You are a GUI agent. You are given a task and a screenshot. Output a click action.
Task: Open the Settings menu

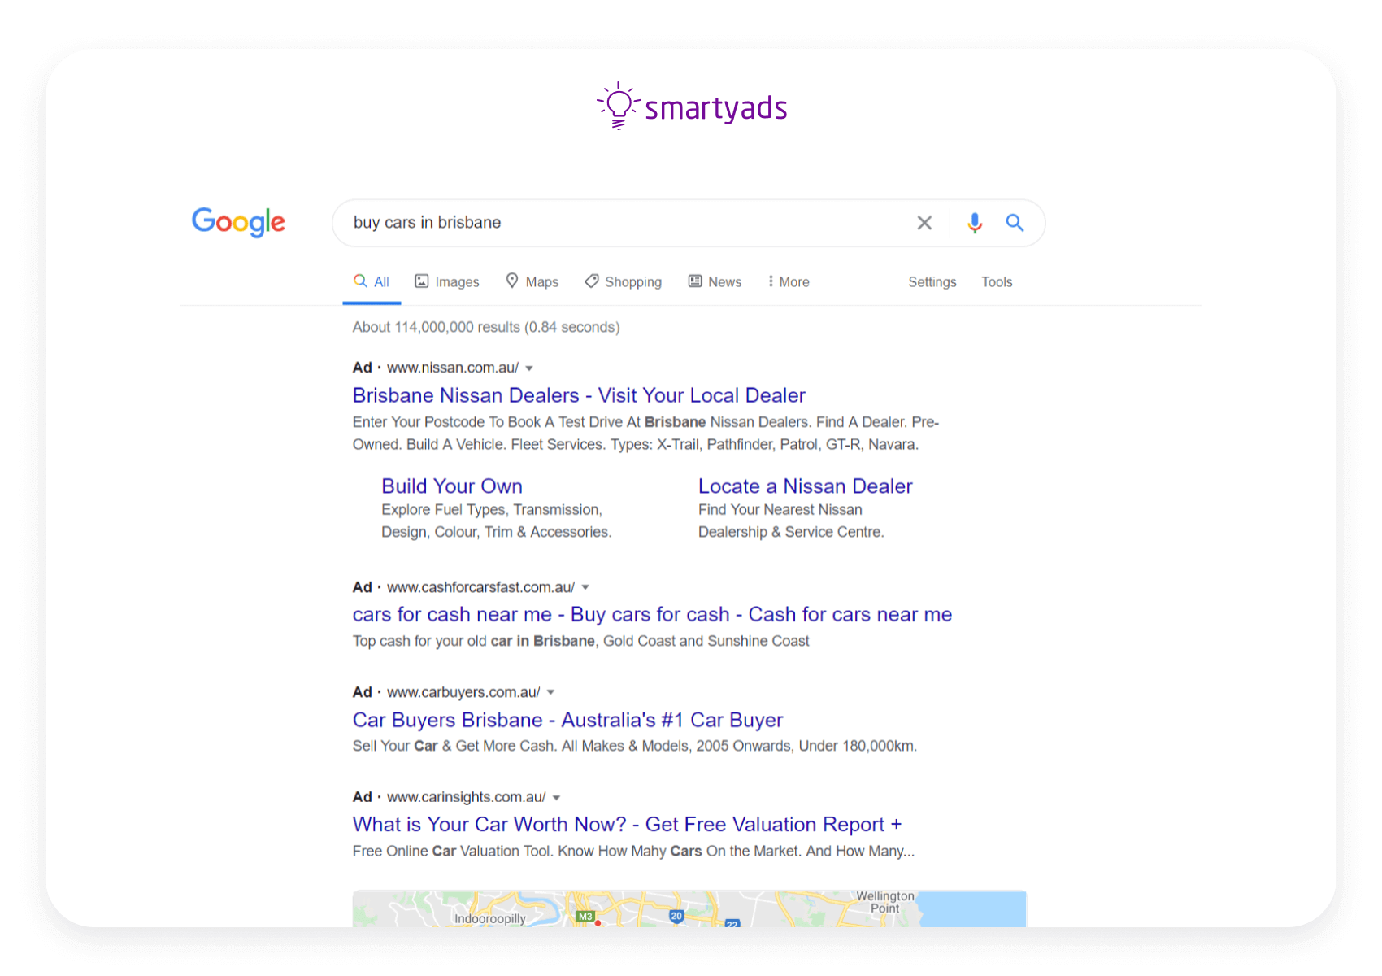tap(932, 282)
